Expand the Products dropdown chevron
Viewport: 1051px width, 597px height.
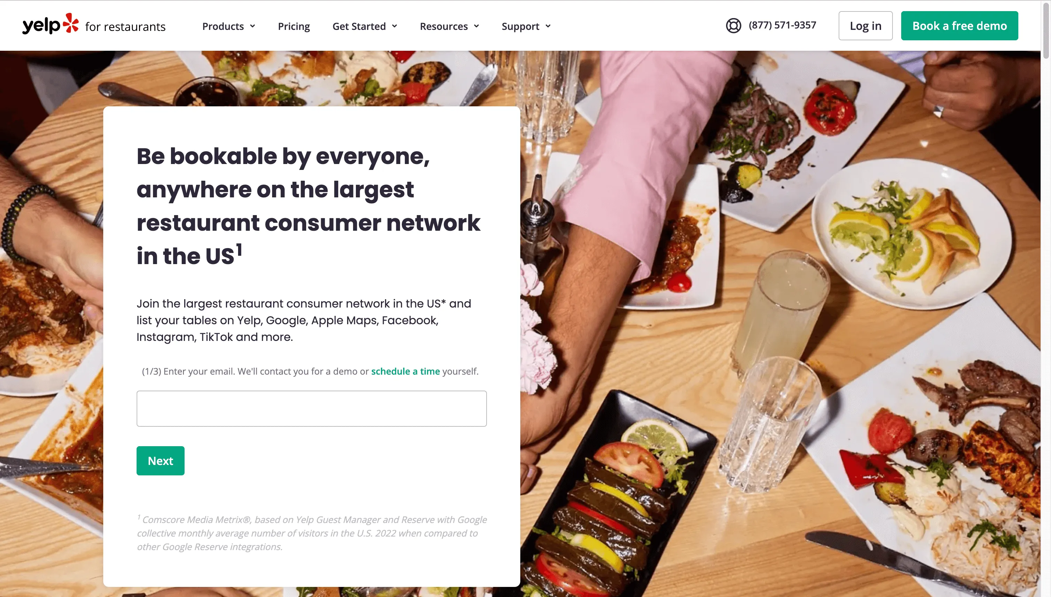click(253, 26)
